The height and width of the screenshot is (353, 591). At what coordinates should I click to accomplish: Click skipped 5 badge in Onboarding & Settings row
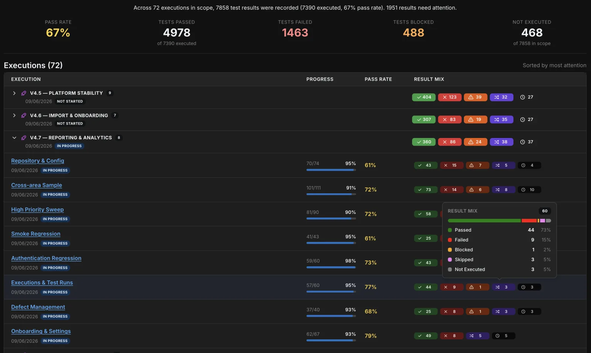477,336
